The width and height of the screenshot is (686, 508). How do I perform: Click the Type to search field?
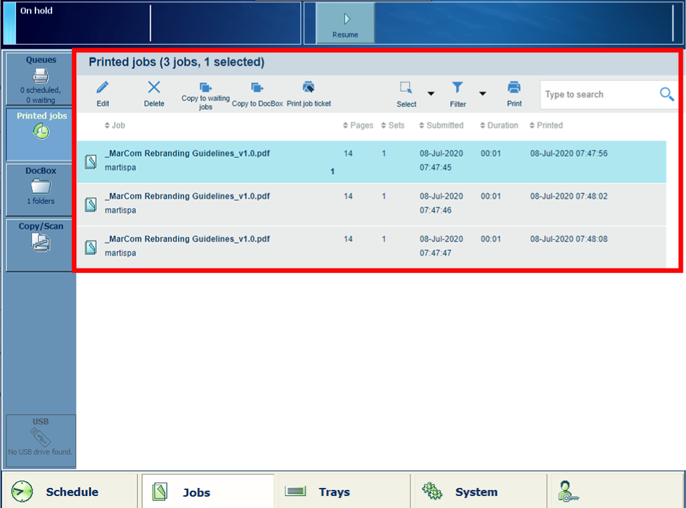(x=598, y=94)
